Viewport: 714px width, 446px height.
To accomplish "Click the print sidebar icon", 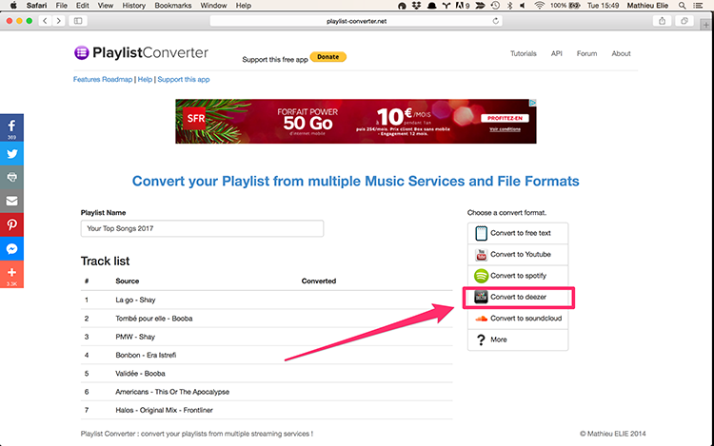I will pyautogui.click(x=11, y=177).
